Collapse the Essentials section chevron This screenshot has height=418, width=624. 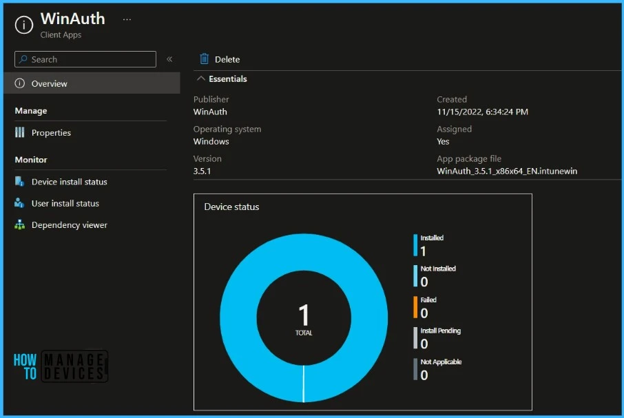tap(201, 79)
